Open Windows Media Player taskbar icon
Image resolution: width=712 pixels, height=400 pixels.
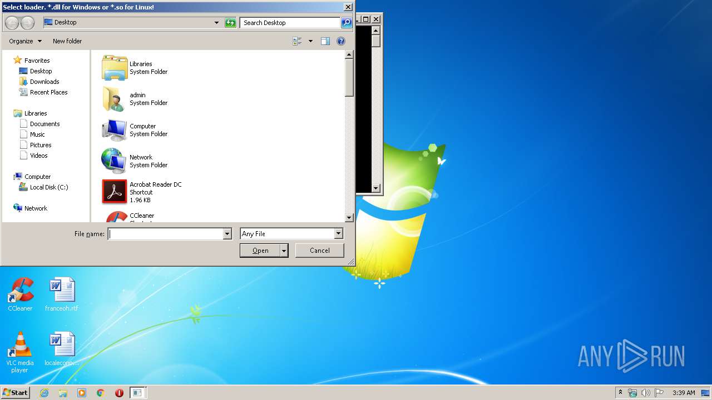pos(82,393)
